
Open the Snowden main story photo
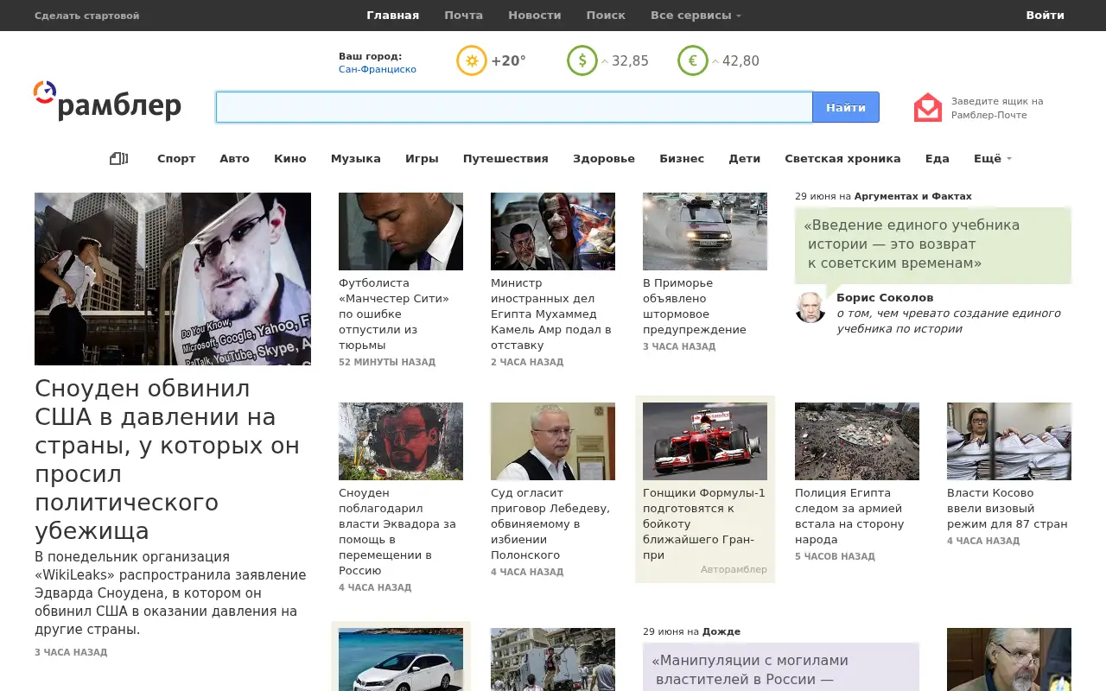173,279
